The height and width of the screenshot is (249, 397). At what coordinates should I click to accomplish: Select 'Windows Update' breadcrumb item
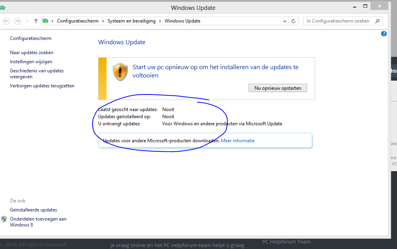click(x=182, y=21)
